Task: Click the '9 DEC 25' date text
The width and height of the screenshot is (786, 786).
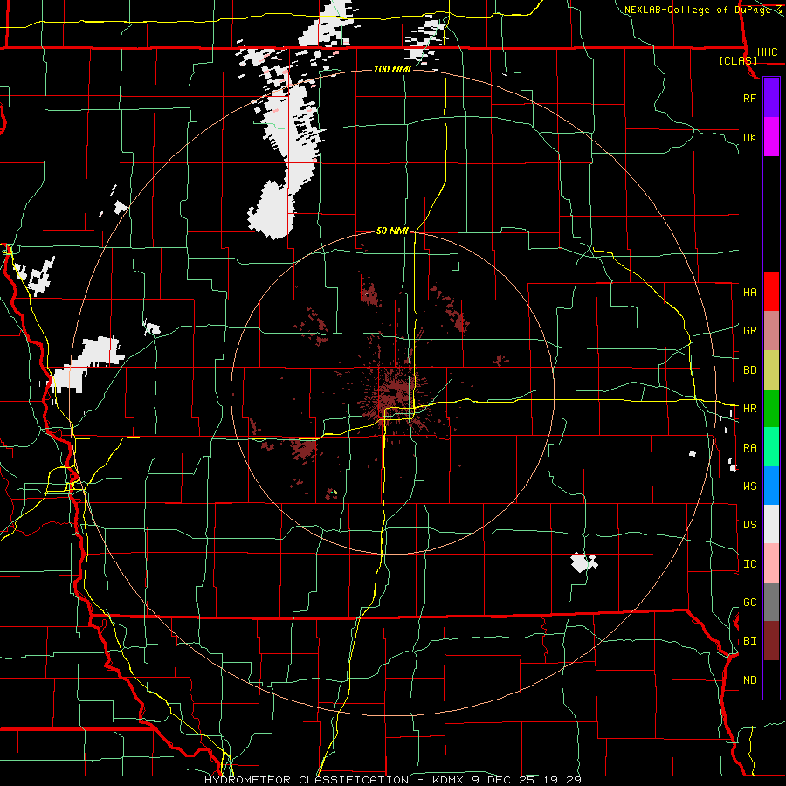Action: coord(504,780)
